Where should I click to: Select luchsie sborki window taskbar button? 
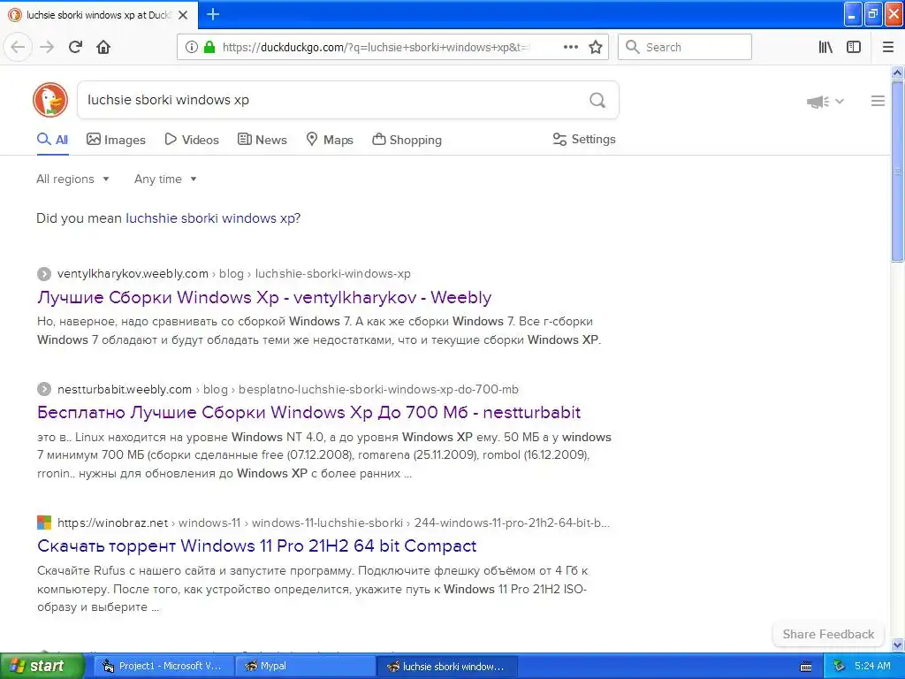point(447,667)
